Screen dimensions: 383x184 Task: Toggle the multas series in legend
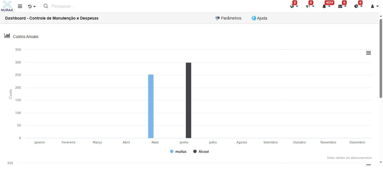pos(178,152)
